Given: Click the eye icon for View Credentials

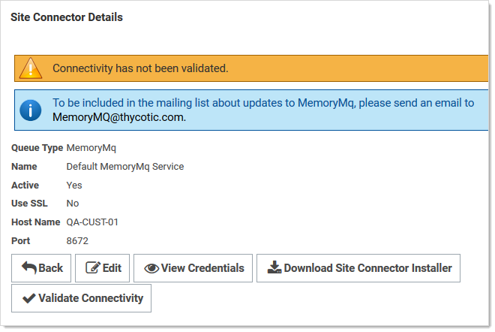Looking at the screenshot, I should [151, 268].
